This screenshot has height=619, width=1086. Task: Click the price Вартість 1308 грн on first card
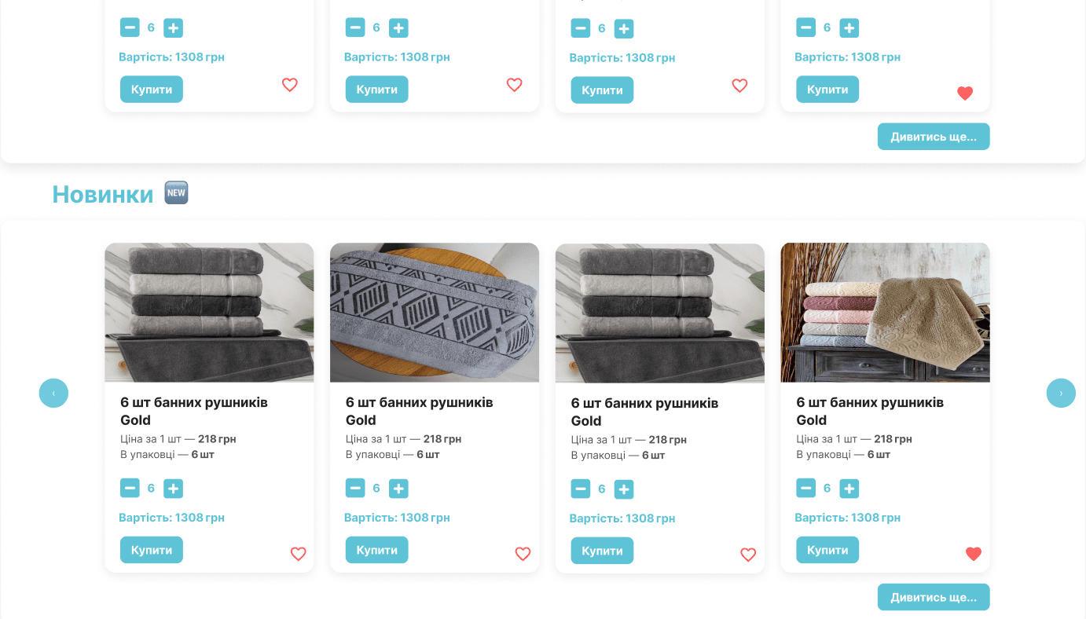pyautogui.click(x=172, y=517)
